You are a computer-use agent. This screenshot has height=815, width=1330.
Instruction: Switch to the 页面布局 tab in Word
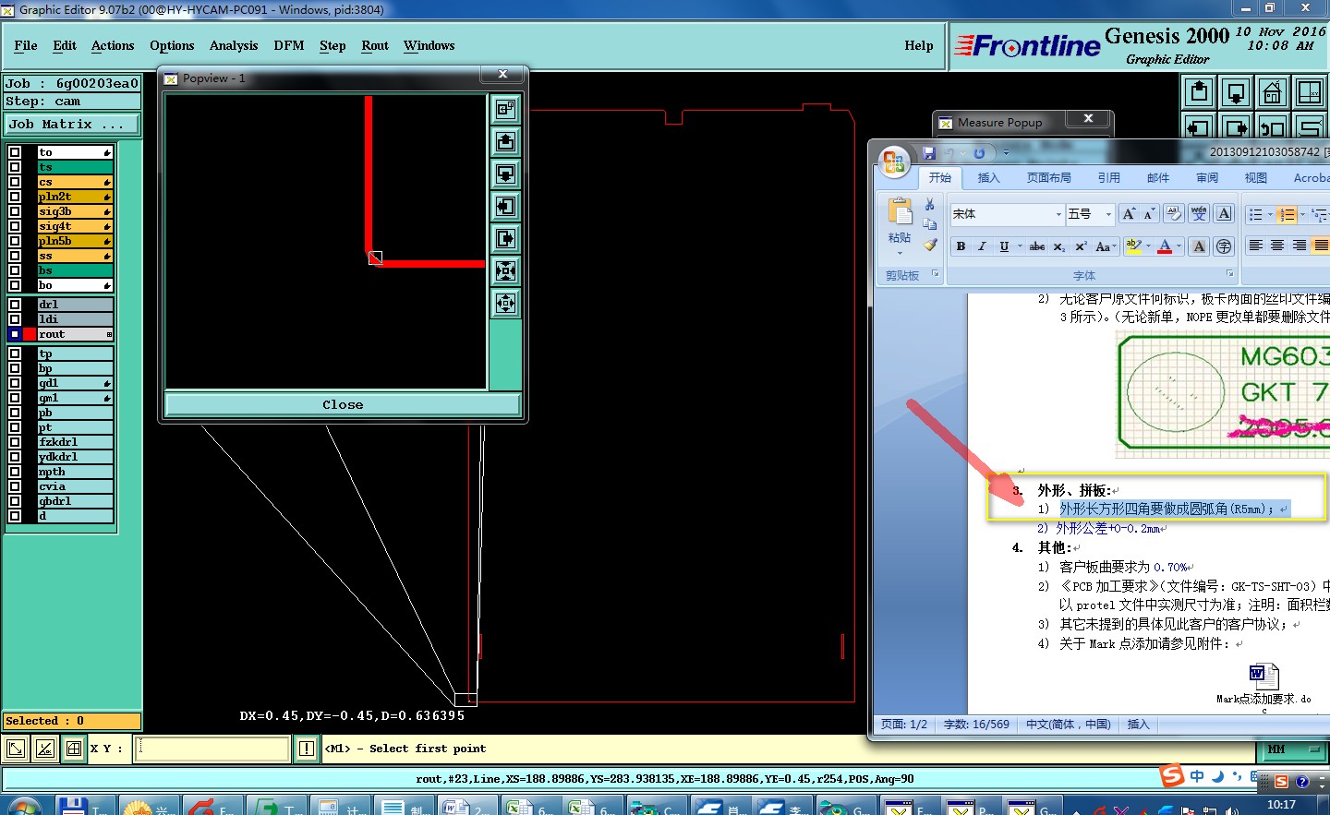[1049, 178]
